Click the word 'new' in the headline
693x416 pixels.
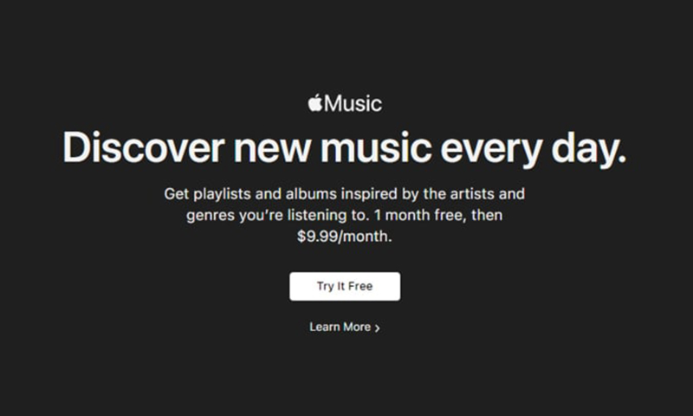click(x=272, y=148)
